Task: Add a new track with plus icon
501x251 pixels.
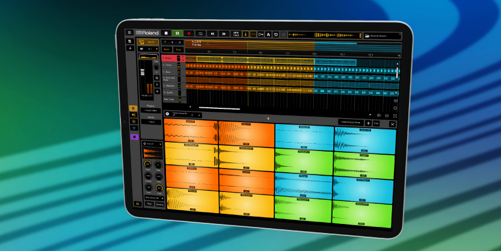Action: click(x=130, y=48)
